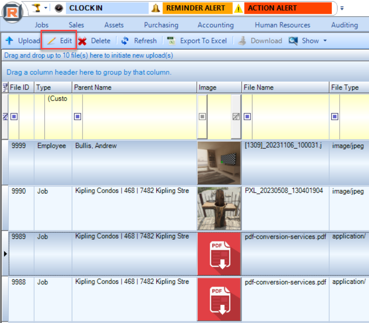Sort by the File Name column header

[x=285, y=88]
